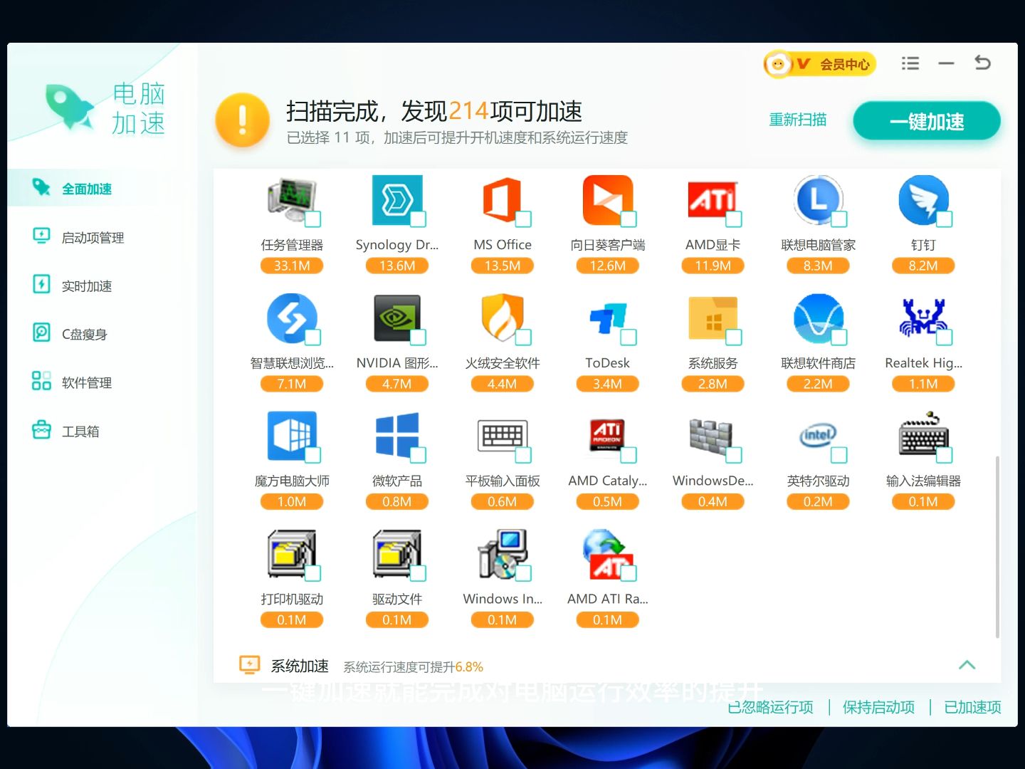Click the Windows Installer icon
Viewport: 1025px width, 769px height.
(503, 554)
